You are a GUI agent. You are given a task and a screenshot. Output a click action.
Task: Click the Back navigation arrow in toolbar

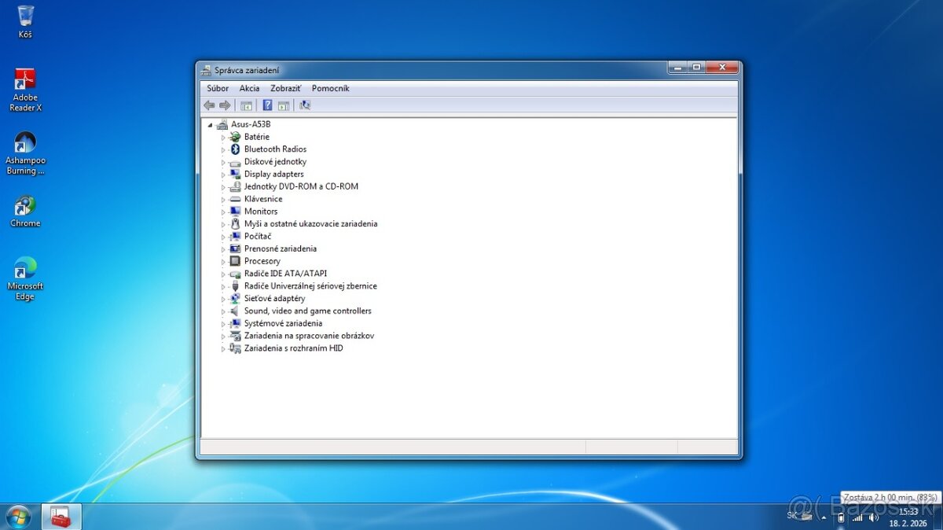[209, 105]
